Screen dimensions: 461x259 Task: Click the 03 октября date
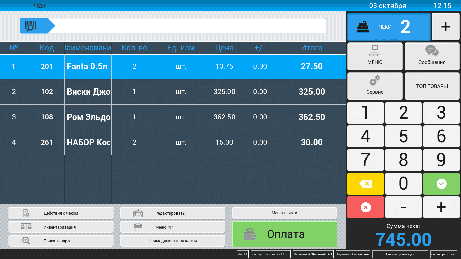coord(387,6)
